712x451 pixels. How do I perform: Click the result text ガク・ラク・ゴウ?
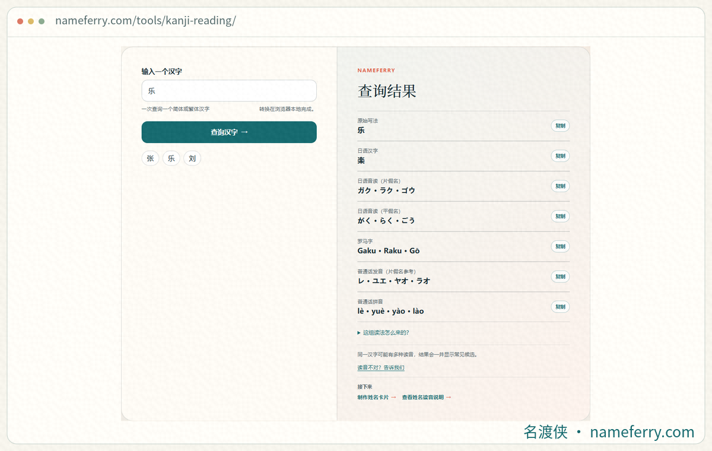(386, 190)
